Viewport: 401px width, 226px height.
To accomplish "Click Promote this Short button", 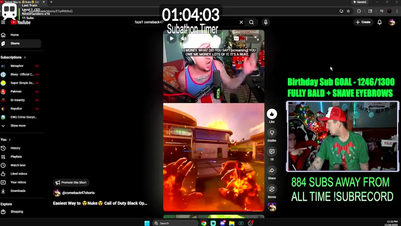I will [x=71, y=182].
